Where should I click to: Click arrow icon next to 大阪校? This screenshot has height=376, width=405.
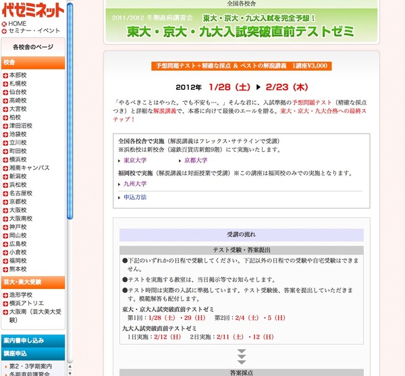(x=5, y=211)
